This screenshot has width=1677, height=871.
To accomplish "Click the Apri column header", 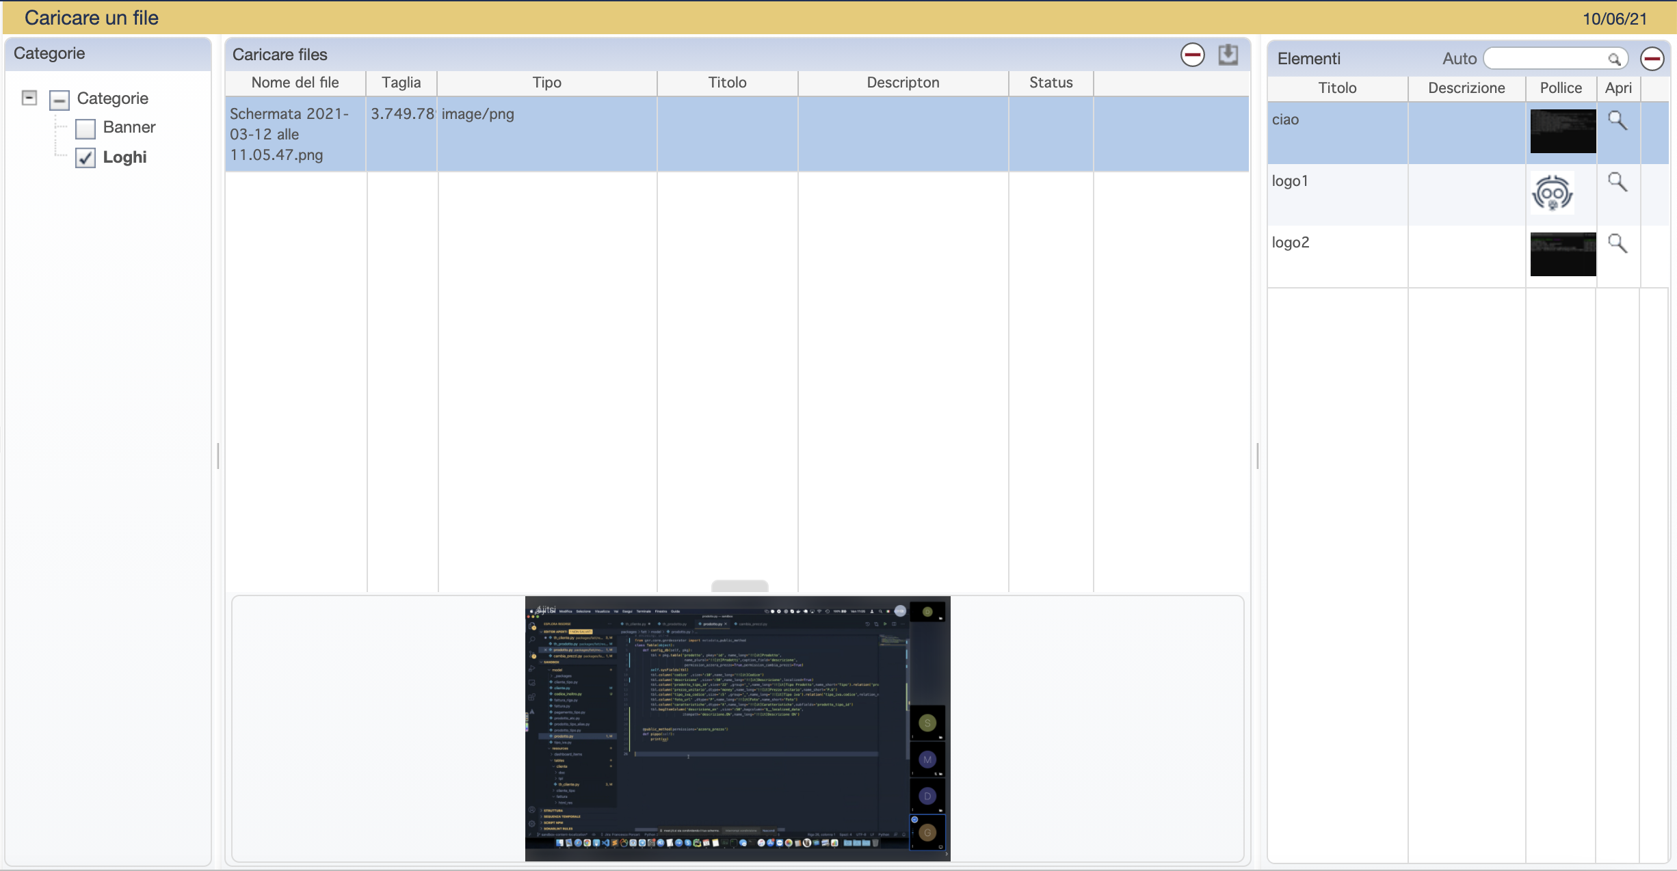I will (1619, 88).
